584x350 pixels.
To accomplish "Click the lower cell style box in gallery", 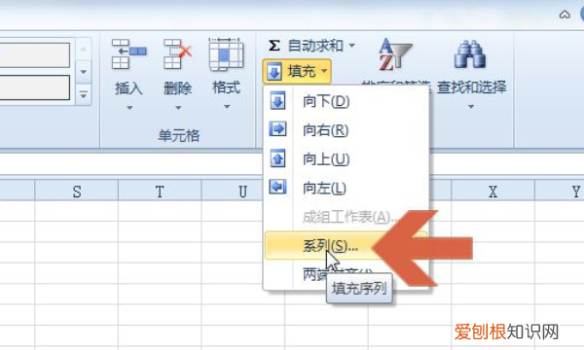I will pyautogui.click(x=35, y=87).
